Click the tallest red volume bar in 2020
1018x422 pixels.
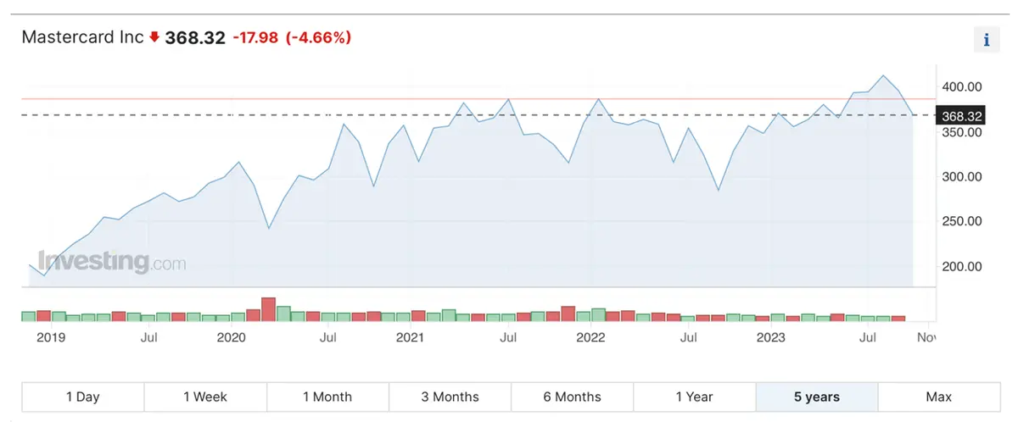(269, 309)
